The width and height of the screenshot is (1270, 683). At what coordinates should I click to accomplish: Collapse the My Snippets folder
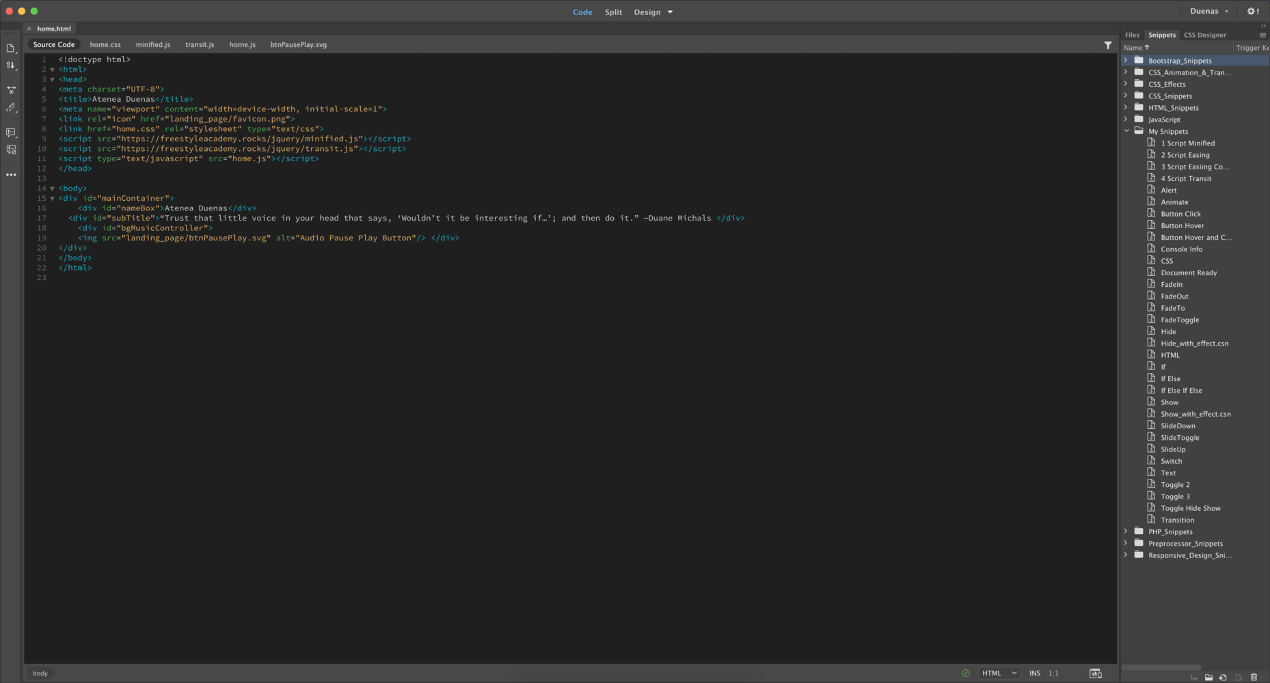tap(1126, 131)
